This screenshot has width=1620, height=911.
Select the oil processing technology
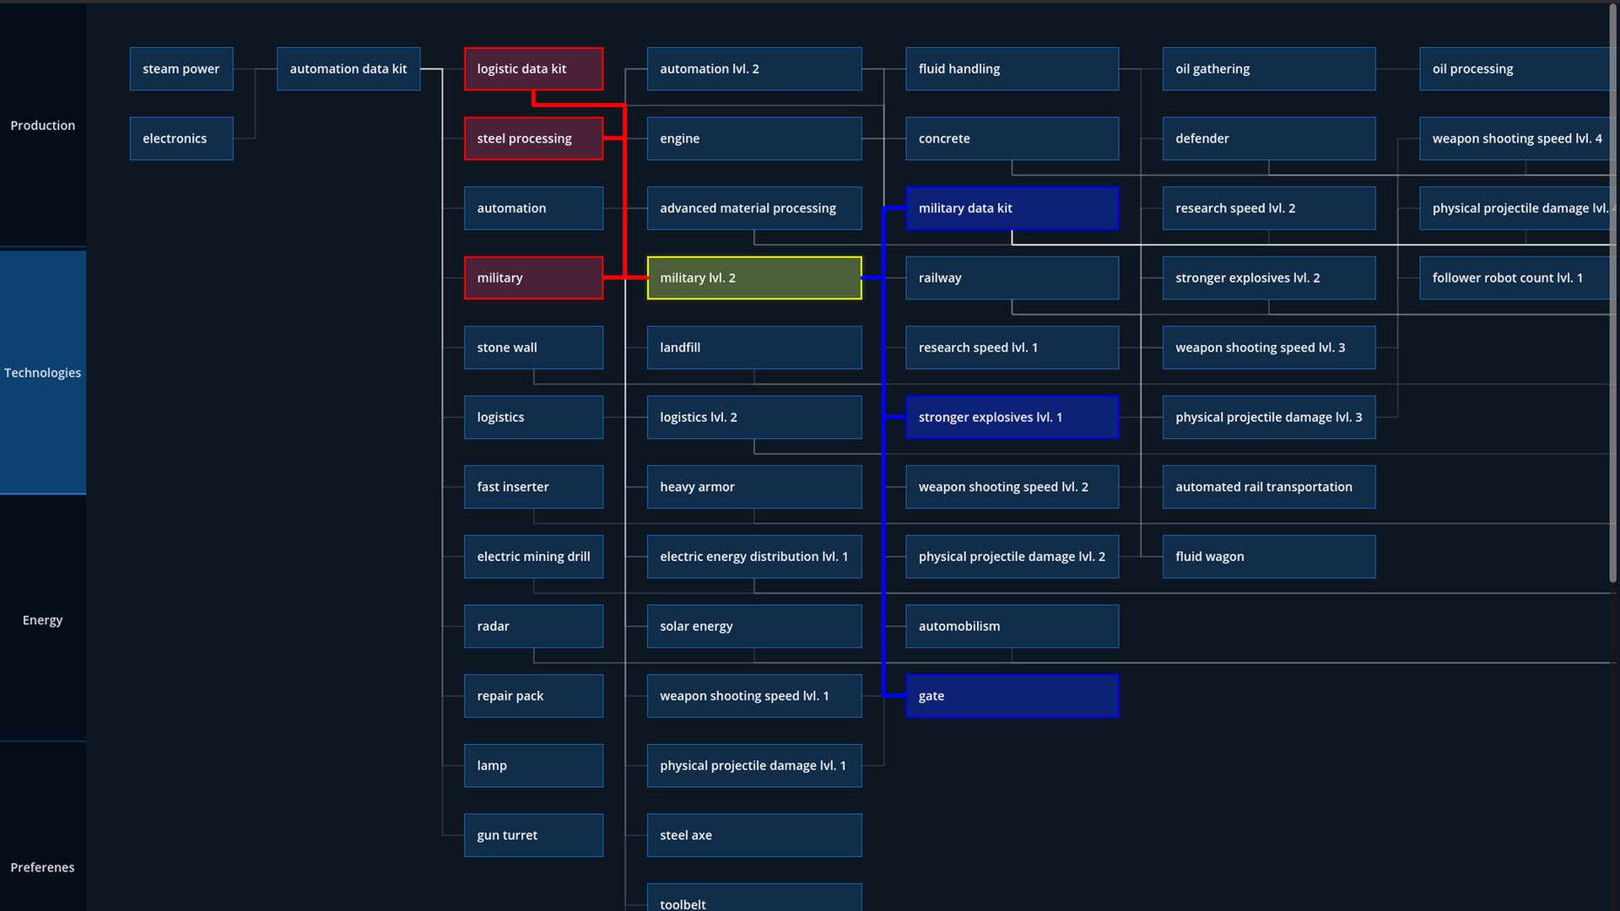tap(1515, 68)
